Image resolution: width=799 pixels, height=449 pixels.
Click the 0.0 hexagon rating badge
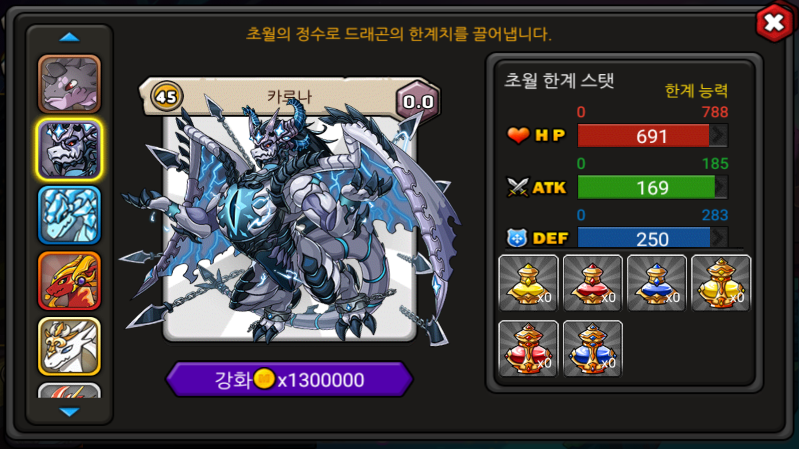click(418, 101)
